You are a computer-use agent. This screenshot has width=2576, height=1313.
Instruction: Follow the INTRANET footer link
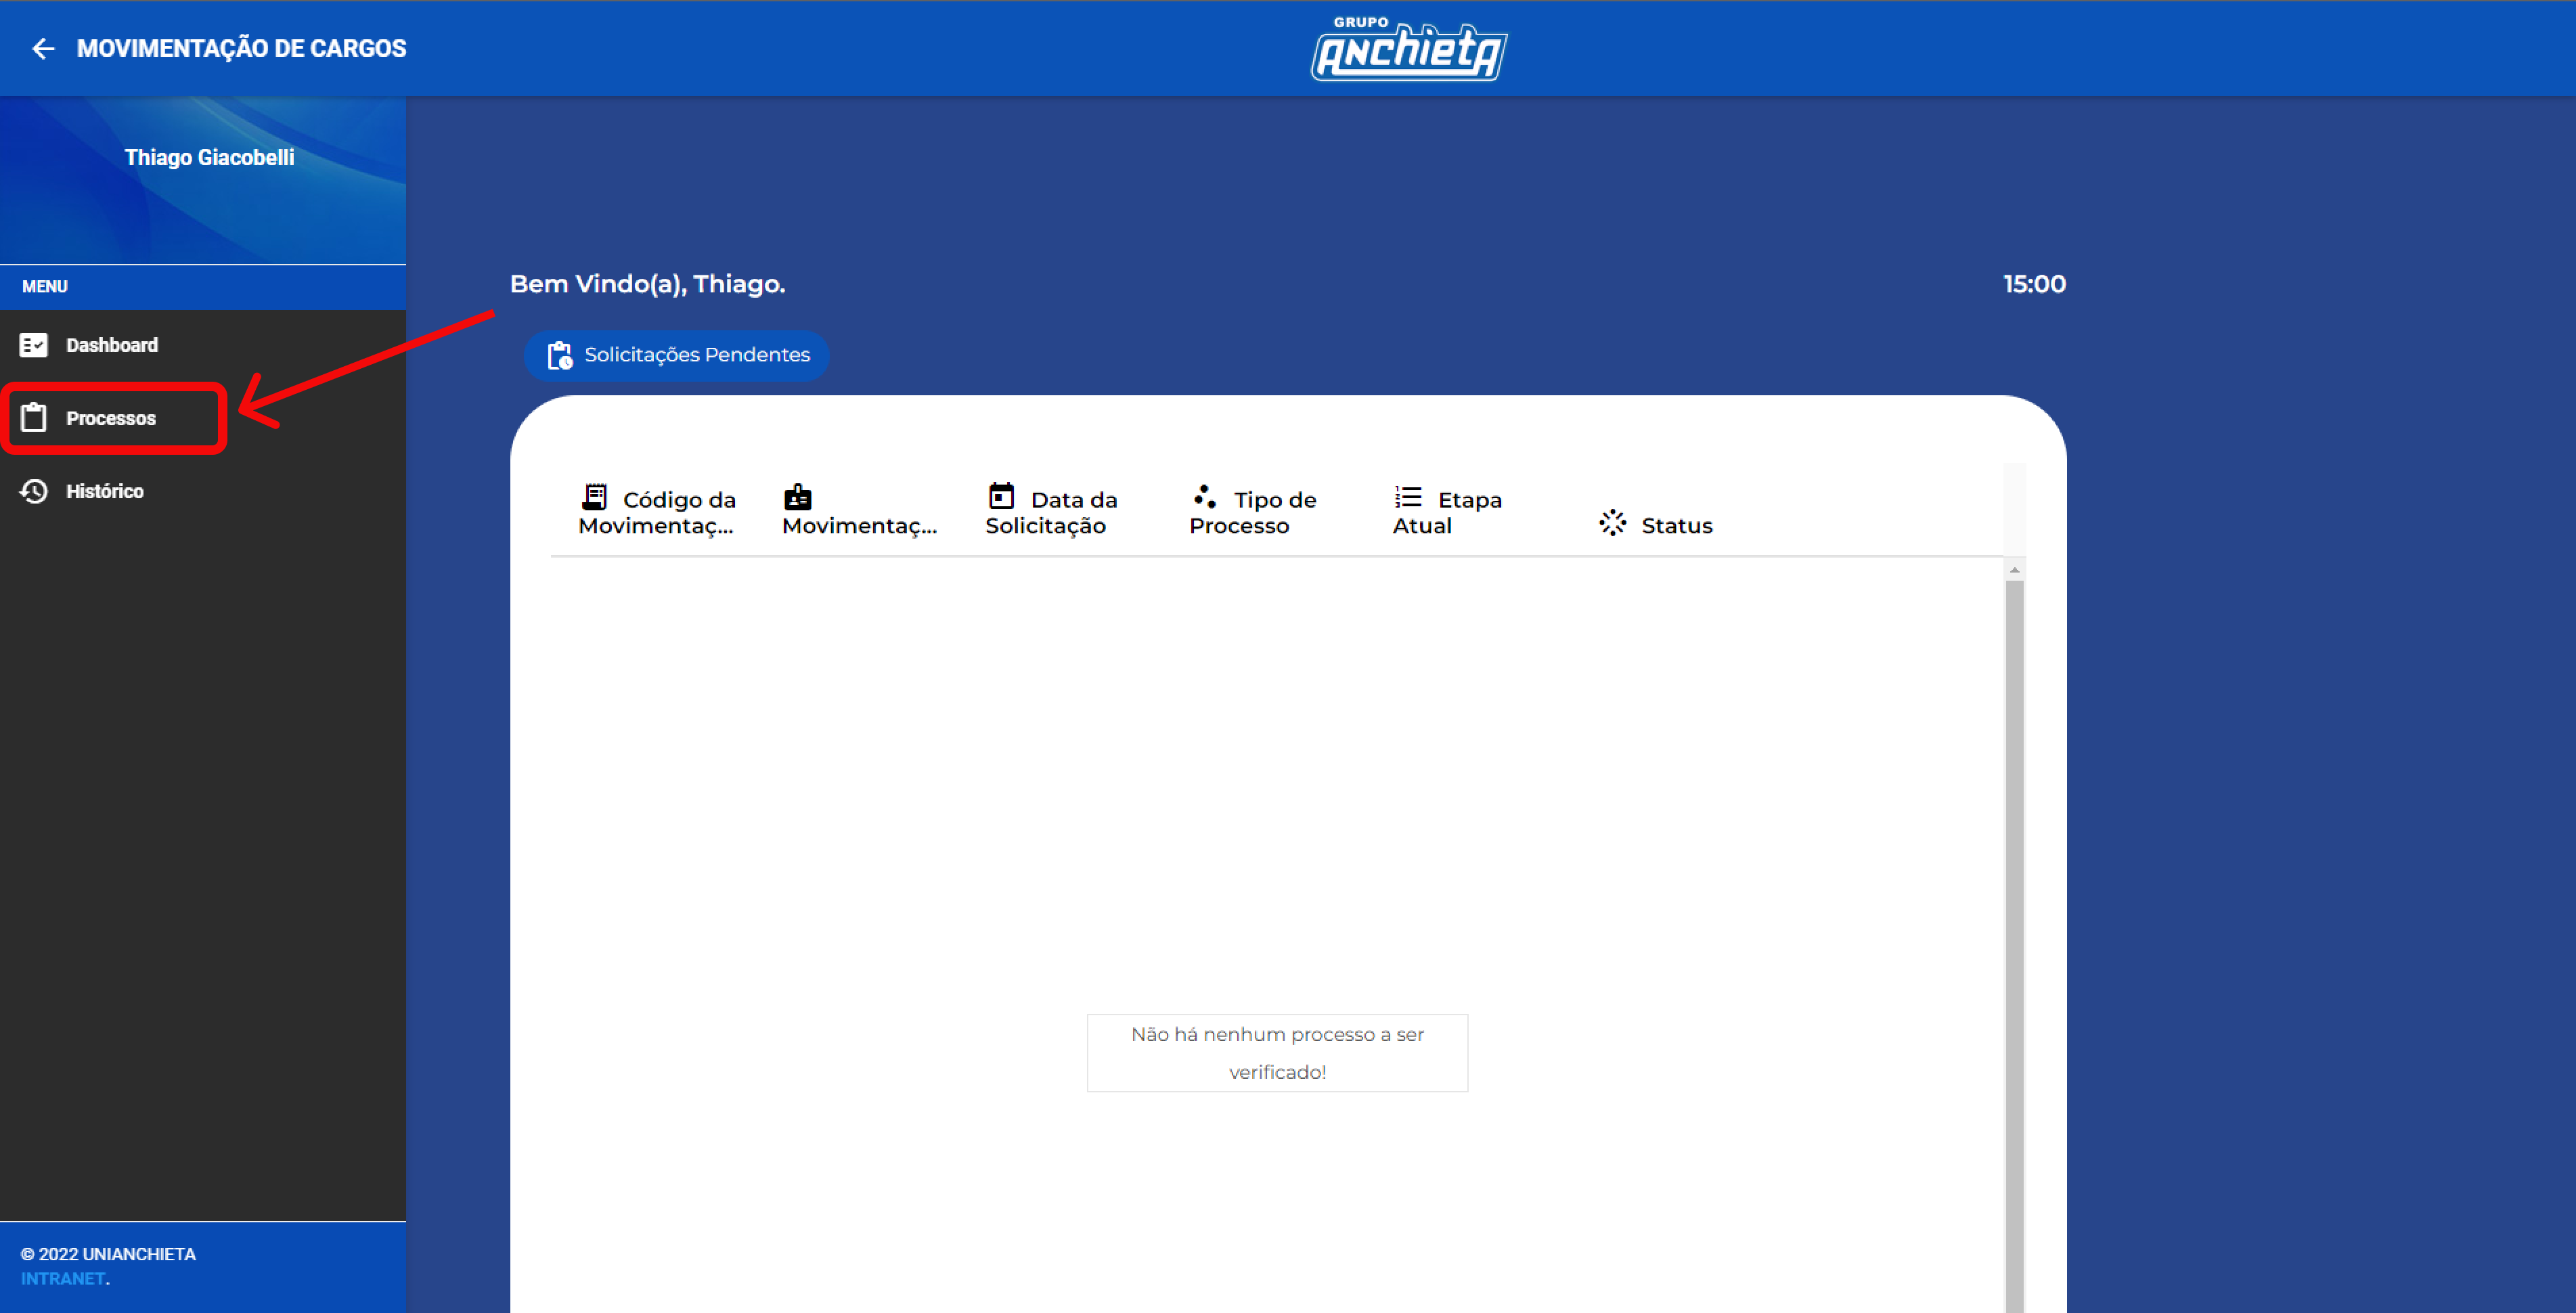click(62, 1279)
